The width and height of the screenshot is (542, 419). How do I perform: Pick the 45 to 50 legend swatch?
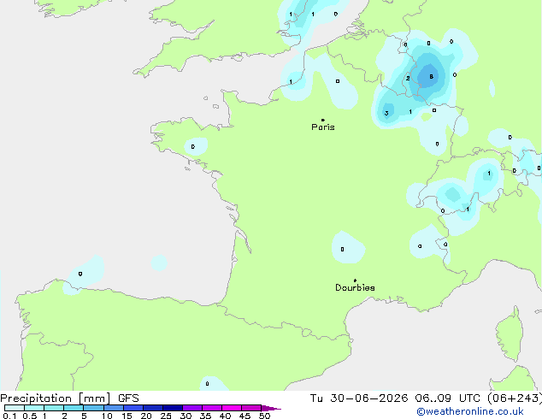point(251,408)
